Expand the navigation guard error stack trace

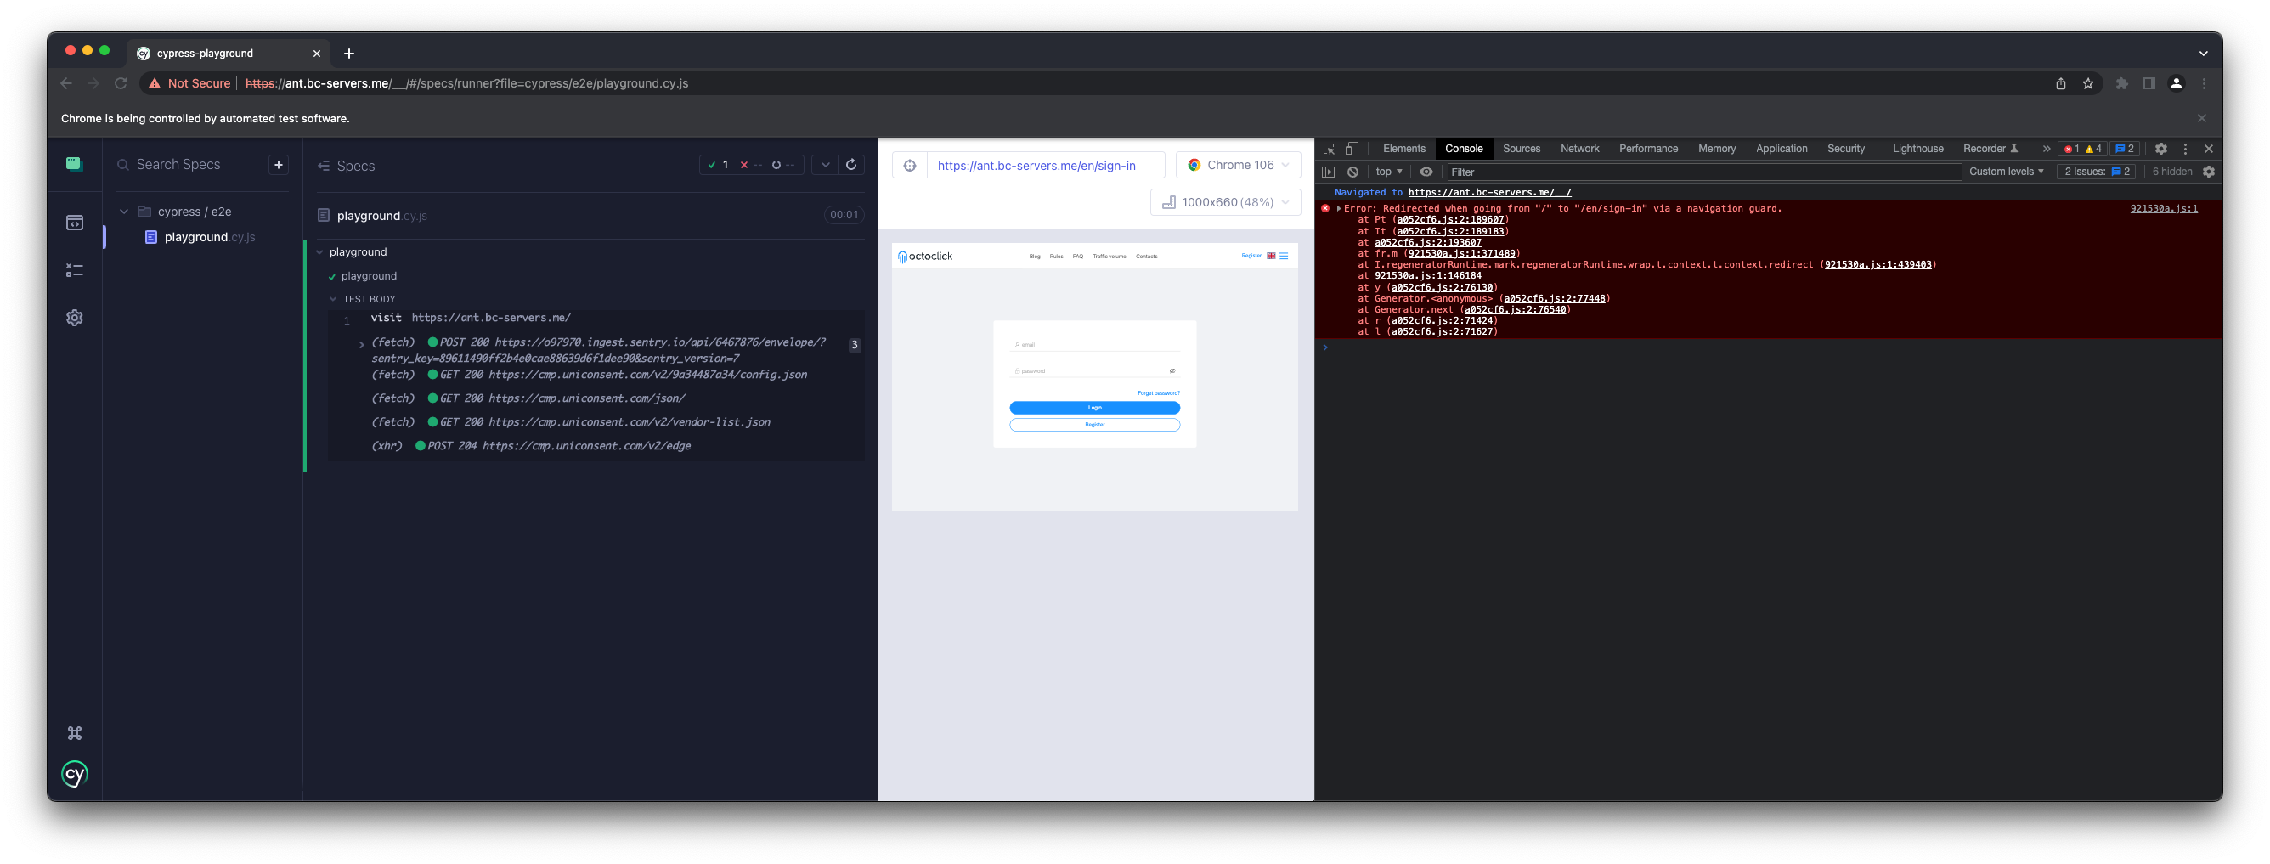click(1341, 208)
